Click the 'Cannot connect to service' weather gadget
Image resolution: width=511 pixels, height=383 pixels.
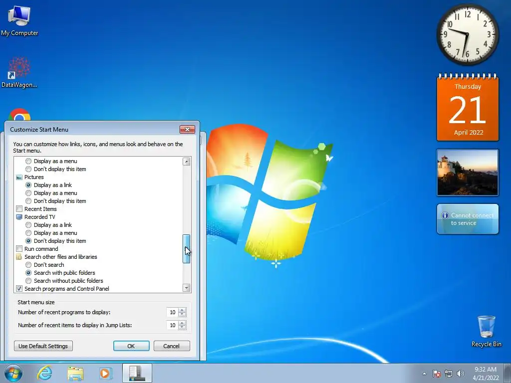(x=468, y=219)
